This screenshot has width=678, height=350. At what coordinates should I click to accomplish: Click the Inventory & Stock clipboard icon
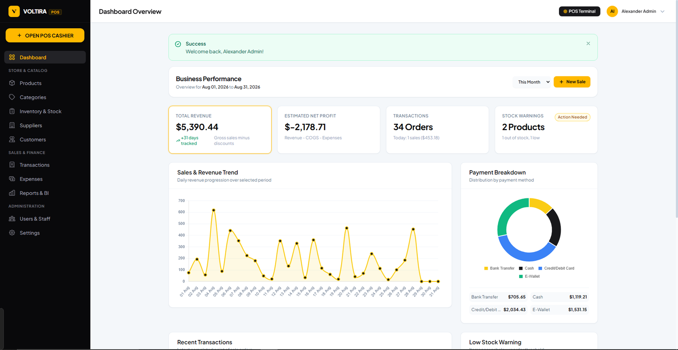tap(12, 111)
